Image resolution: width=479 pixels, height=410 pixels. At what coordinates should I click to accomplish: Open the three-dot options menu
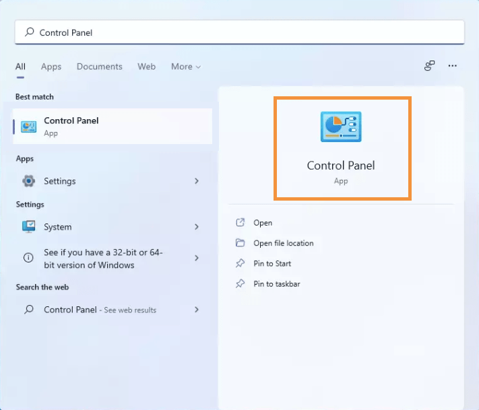pos(453,65)
